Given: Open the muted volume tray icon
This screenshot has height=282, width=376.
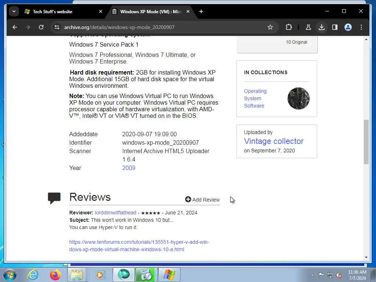Looking at the screenshot, I should coord(339,275).
